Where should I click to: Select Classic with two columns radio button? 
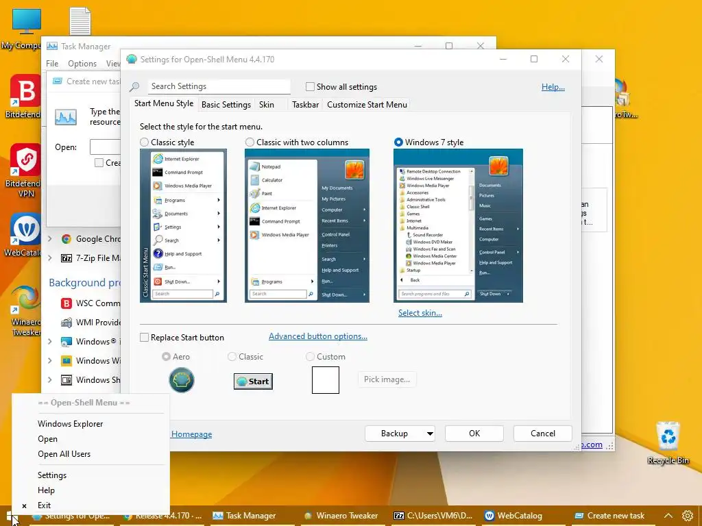pos(250,142)
